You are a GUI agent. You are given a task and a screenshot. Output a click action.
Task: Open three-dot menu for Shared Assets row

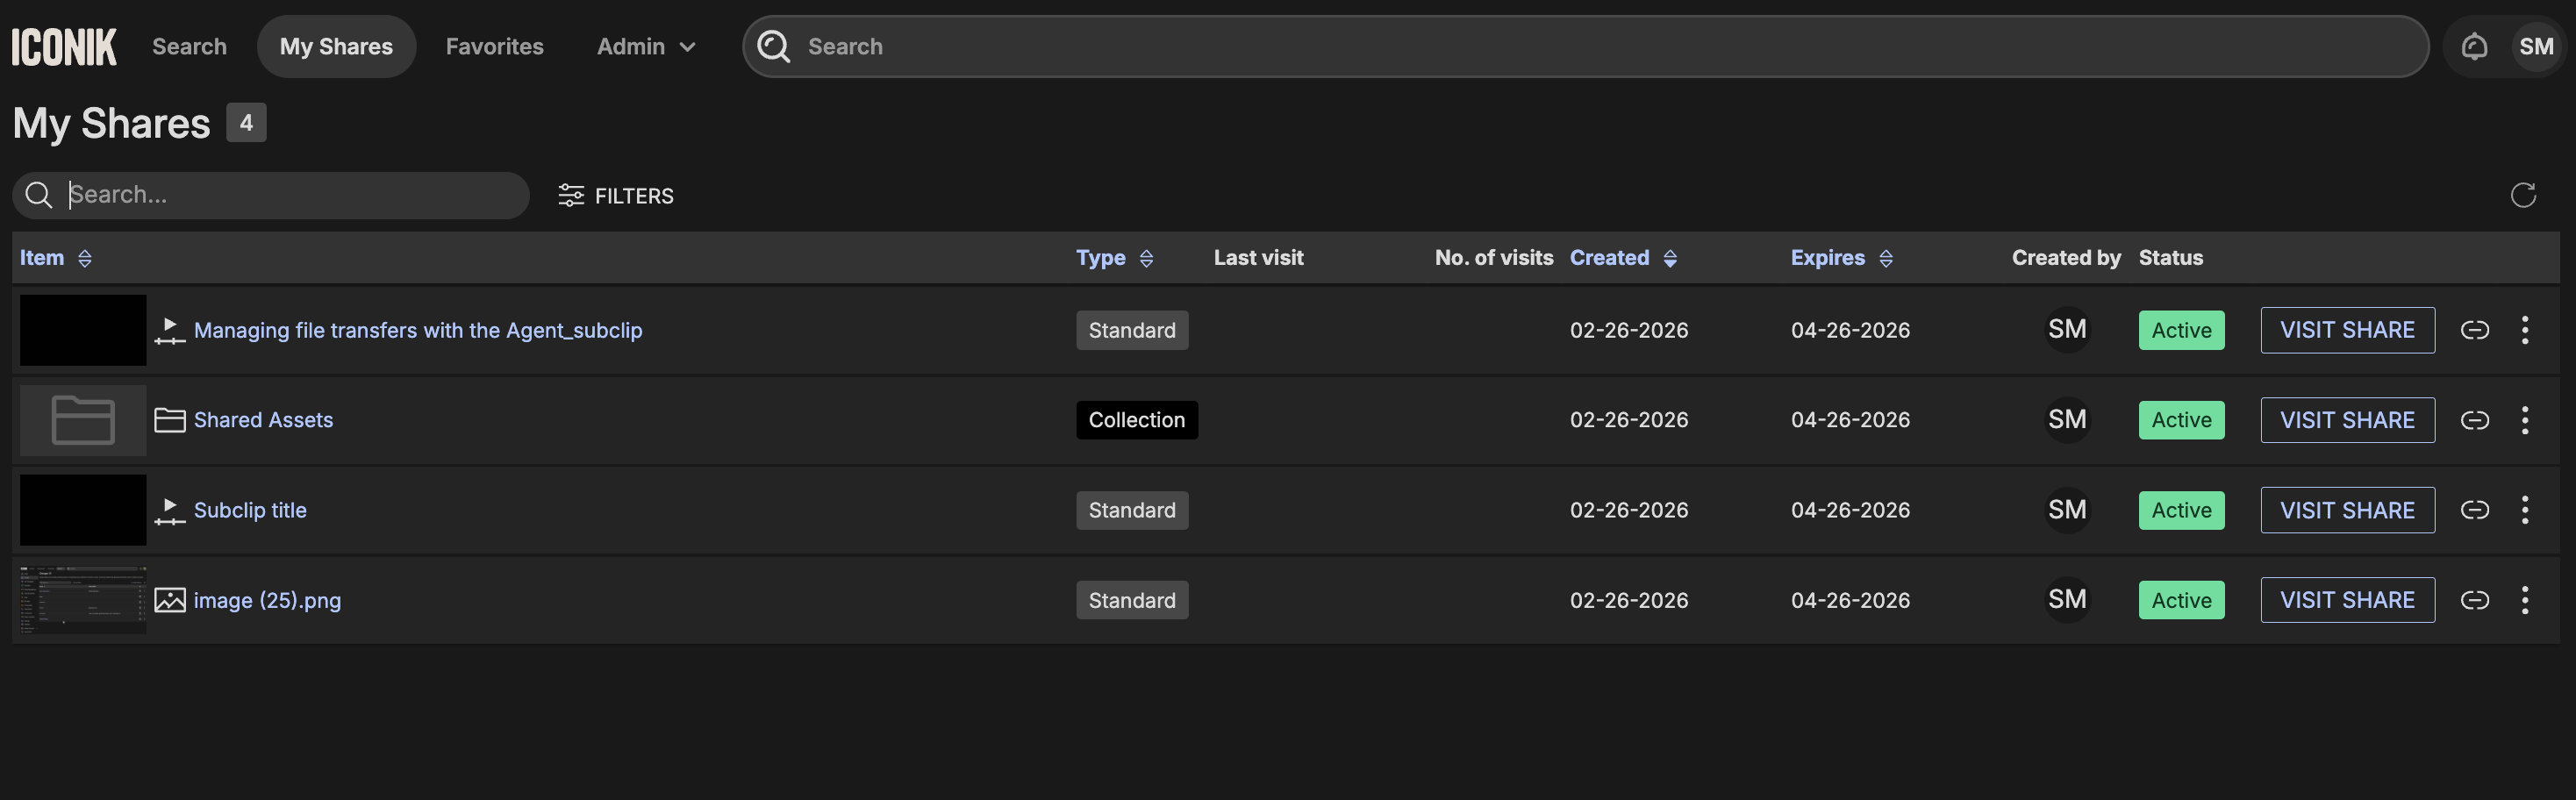(2524, 420)
